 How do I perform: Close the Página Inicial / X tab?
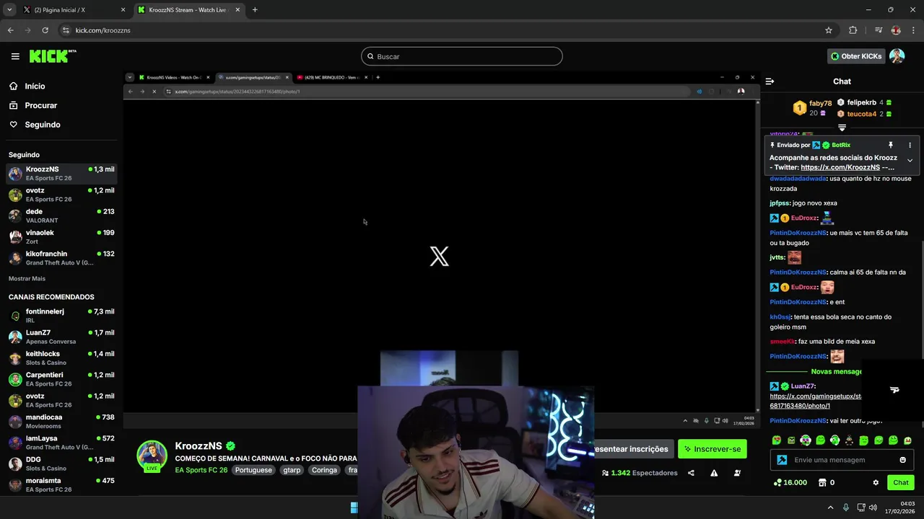click(x=123, y=10)
